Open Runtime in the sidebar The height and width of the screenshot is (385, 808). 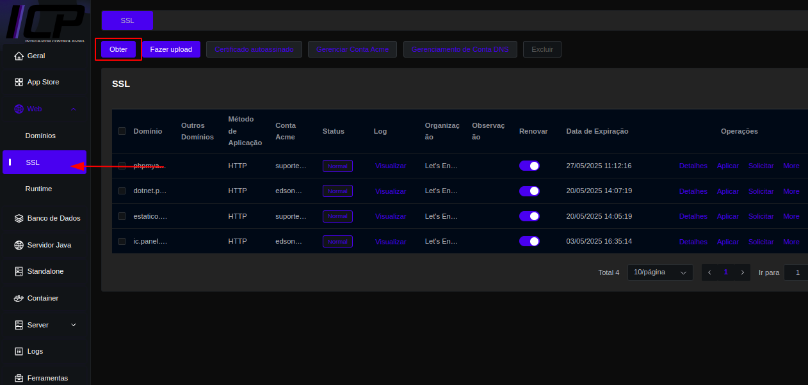point(38,189)
